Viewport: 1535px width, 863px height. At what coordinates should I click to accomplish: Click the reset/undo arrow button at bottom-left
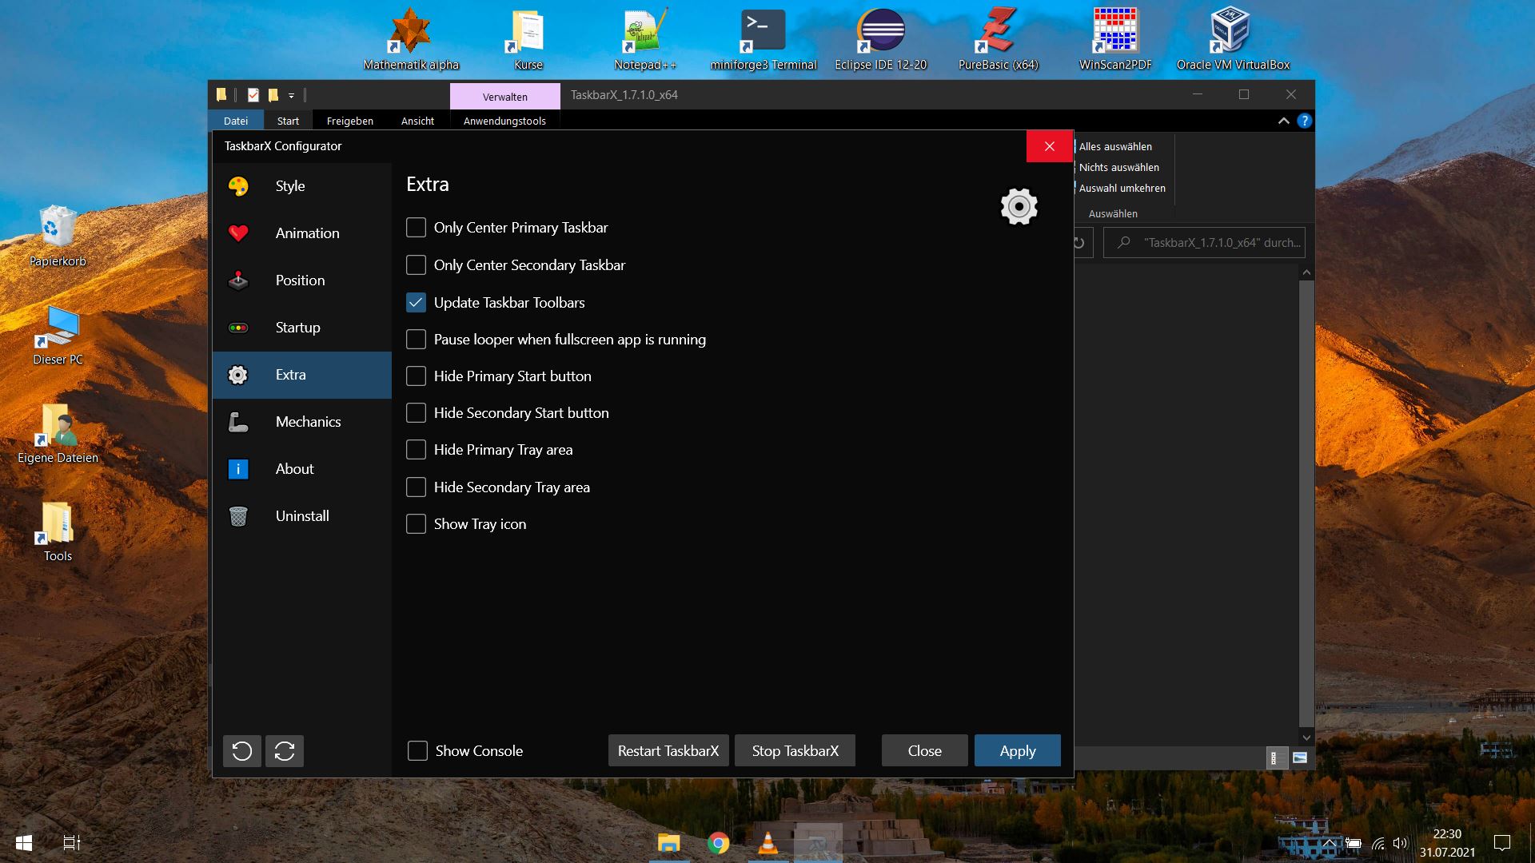(242, 751)
